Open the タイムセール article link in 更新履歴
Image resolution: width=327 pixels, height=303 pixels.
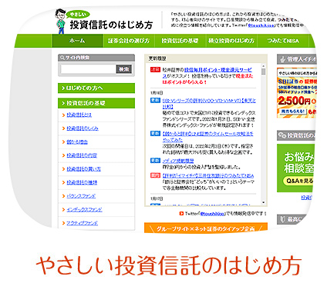click(x=207, y=137)
